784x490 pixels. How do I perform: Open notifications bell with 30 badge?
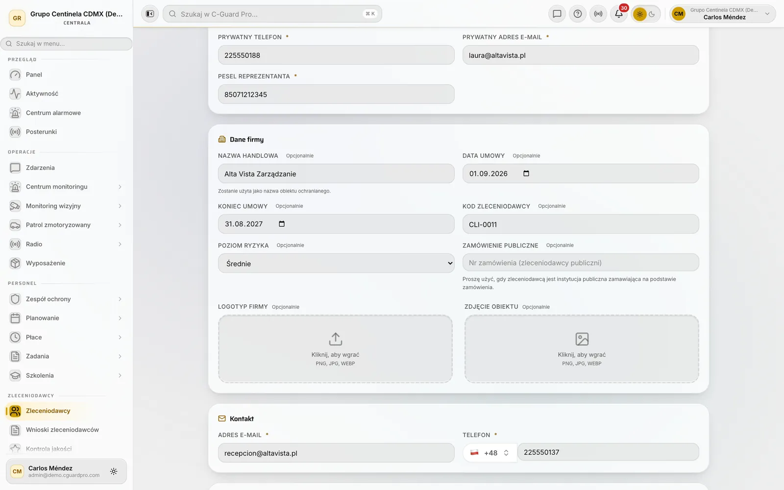click(619, 14)
